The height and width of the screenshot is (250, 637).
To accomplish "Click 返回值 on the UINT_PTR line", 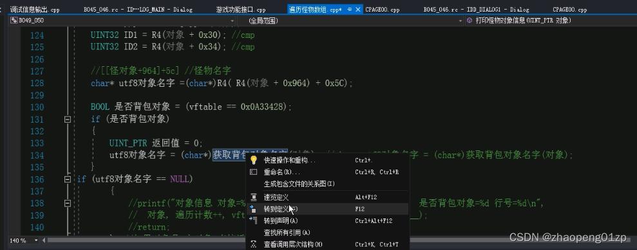I will 166,143.
